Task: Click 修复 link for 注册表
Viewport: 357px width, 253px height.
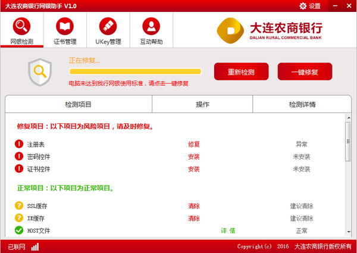Action: point(194,145)
